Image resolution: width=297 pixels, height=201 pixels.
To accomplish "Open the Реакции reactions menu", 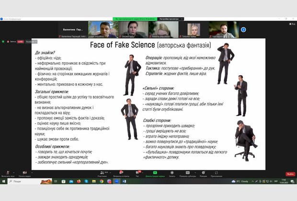I will click(x=203, y=174).
